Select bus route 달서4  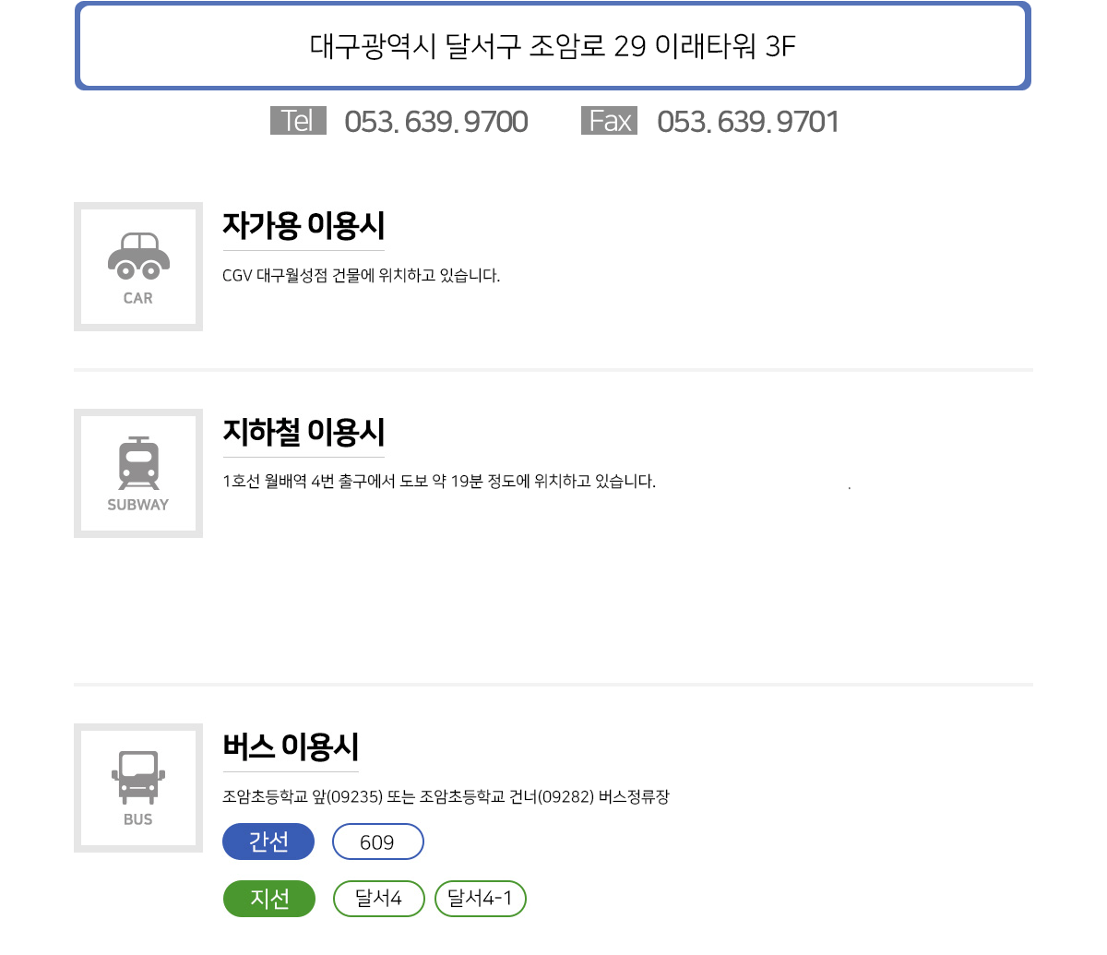[379, 899]
